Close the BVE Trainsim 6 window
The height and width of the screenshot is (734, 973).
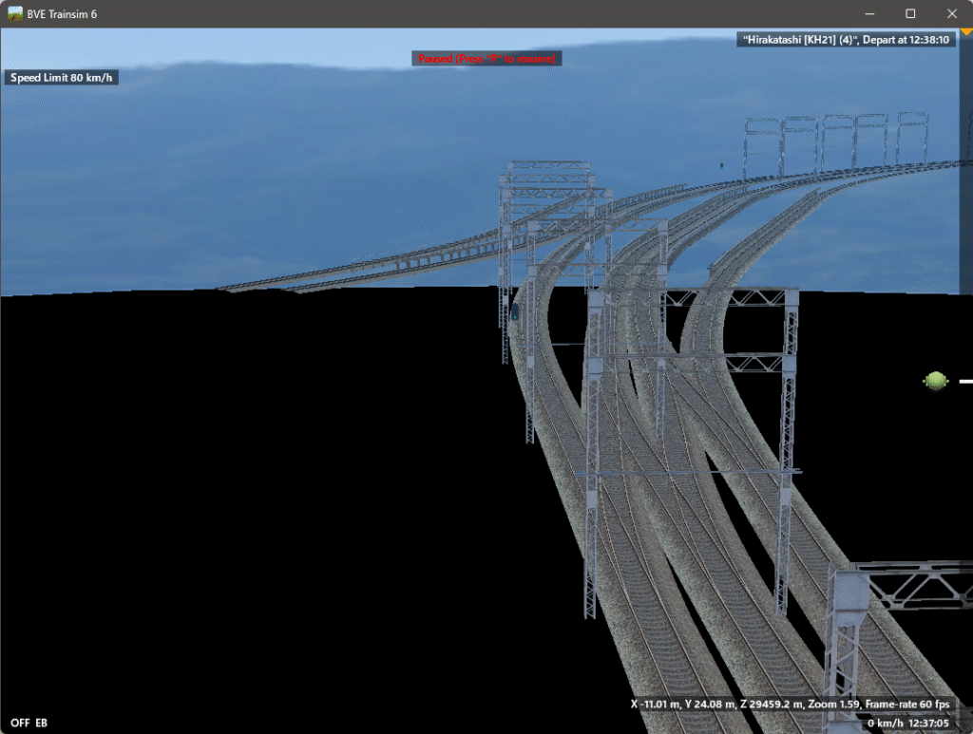click(x=952, y=13)
